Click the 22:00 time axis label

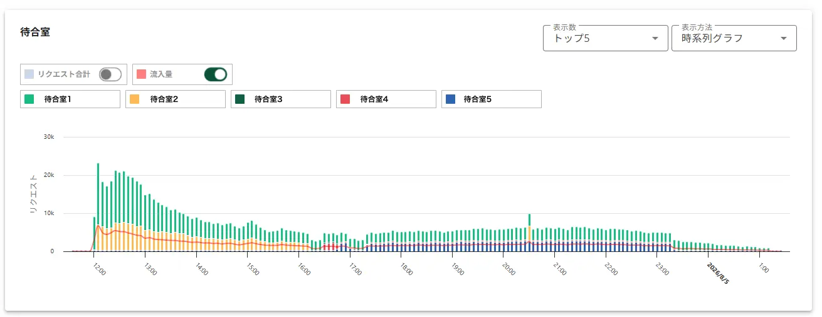(x=611, y=269)
